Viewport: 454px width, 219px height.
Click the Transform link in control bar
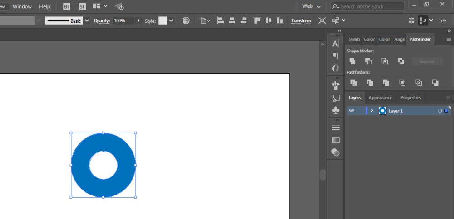pos(301,21)
